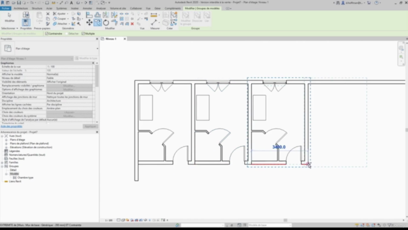Click the help question mark icon
408x230 pixels.
click(377, 3)
